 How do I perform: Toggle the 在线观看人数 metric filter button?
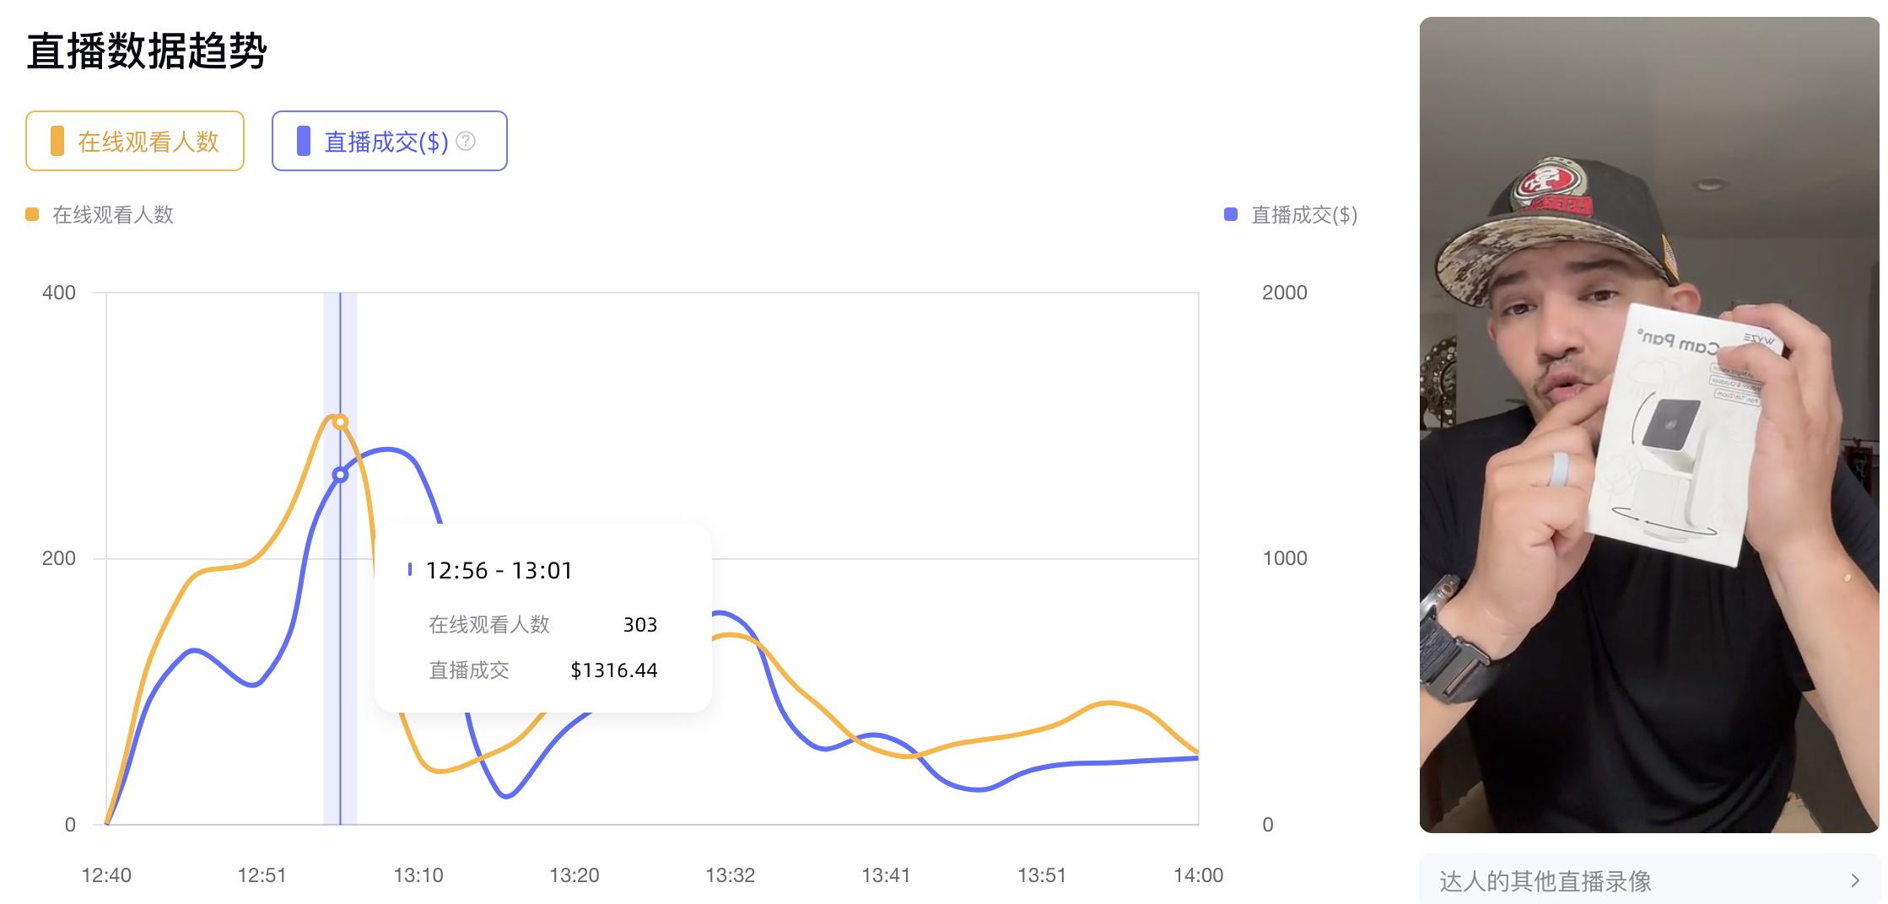click(x=134, y=141)
